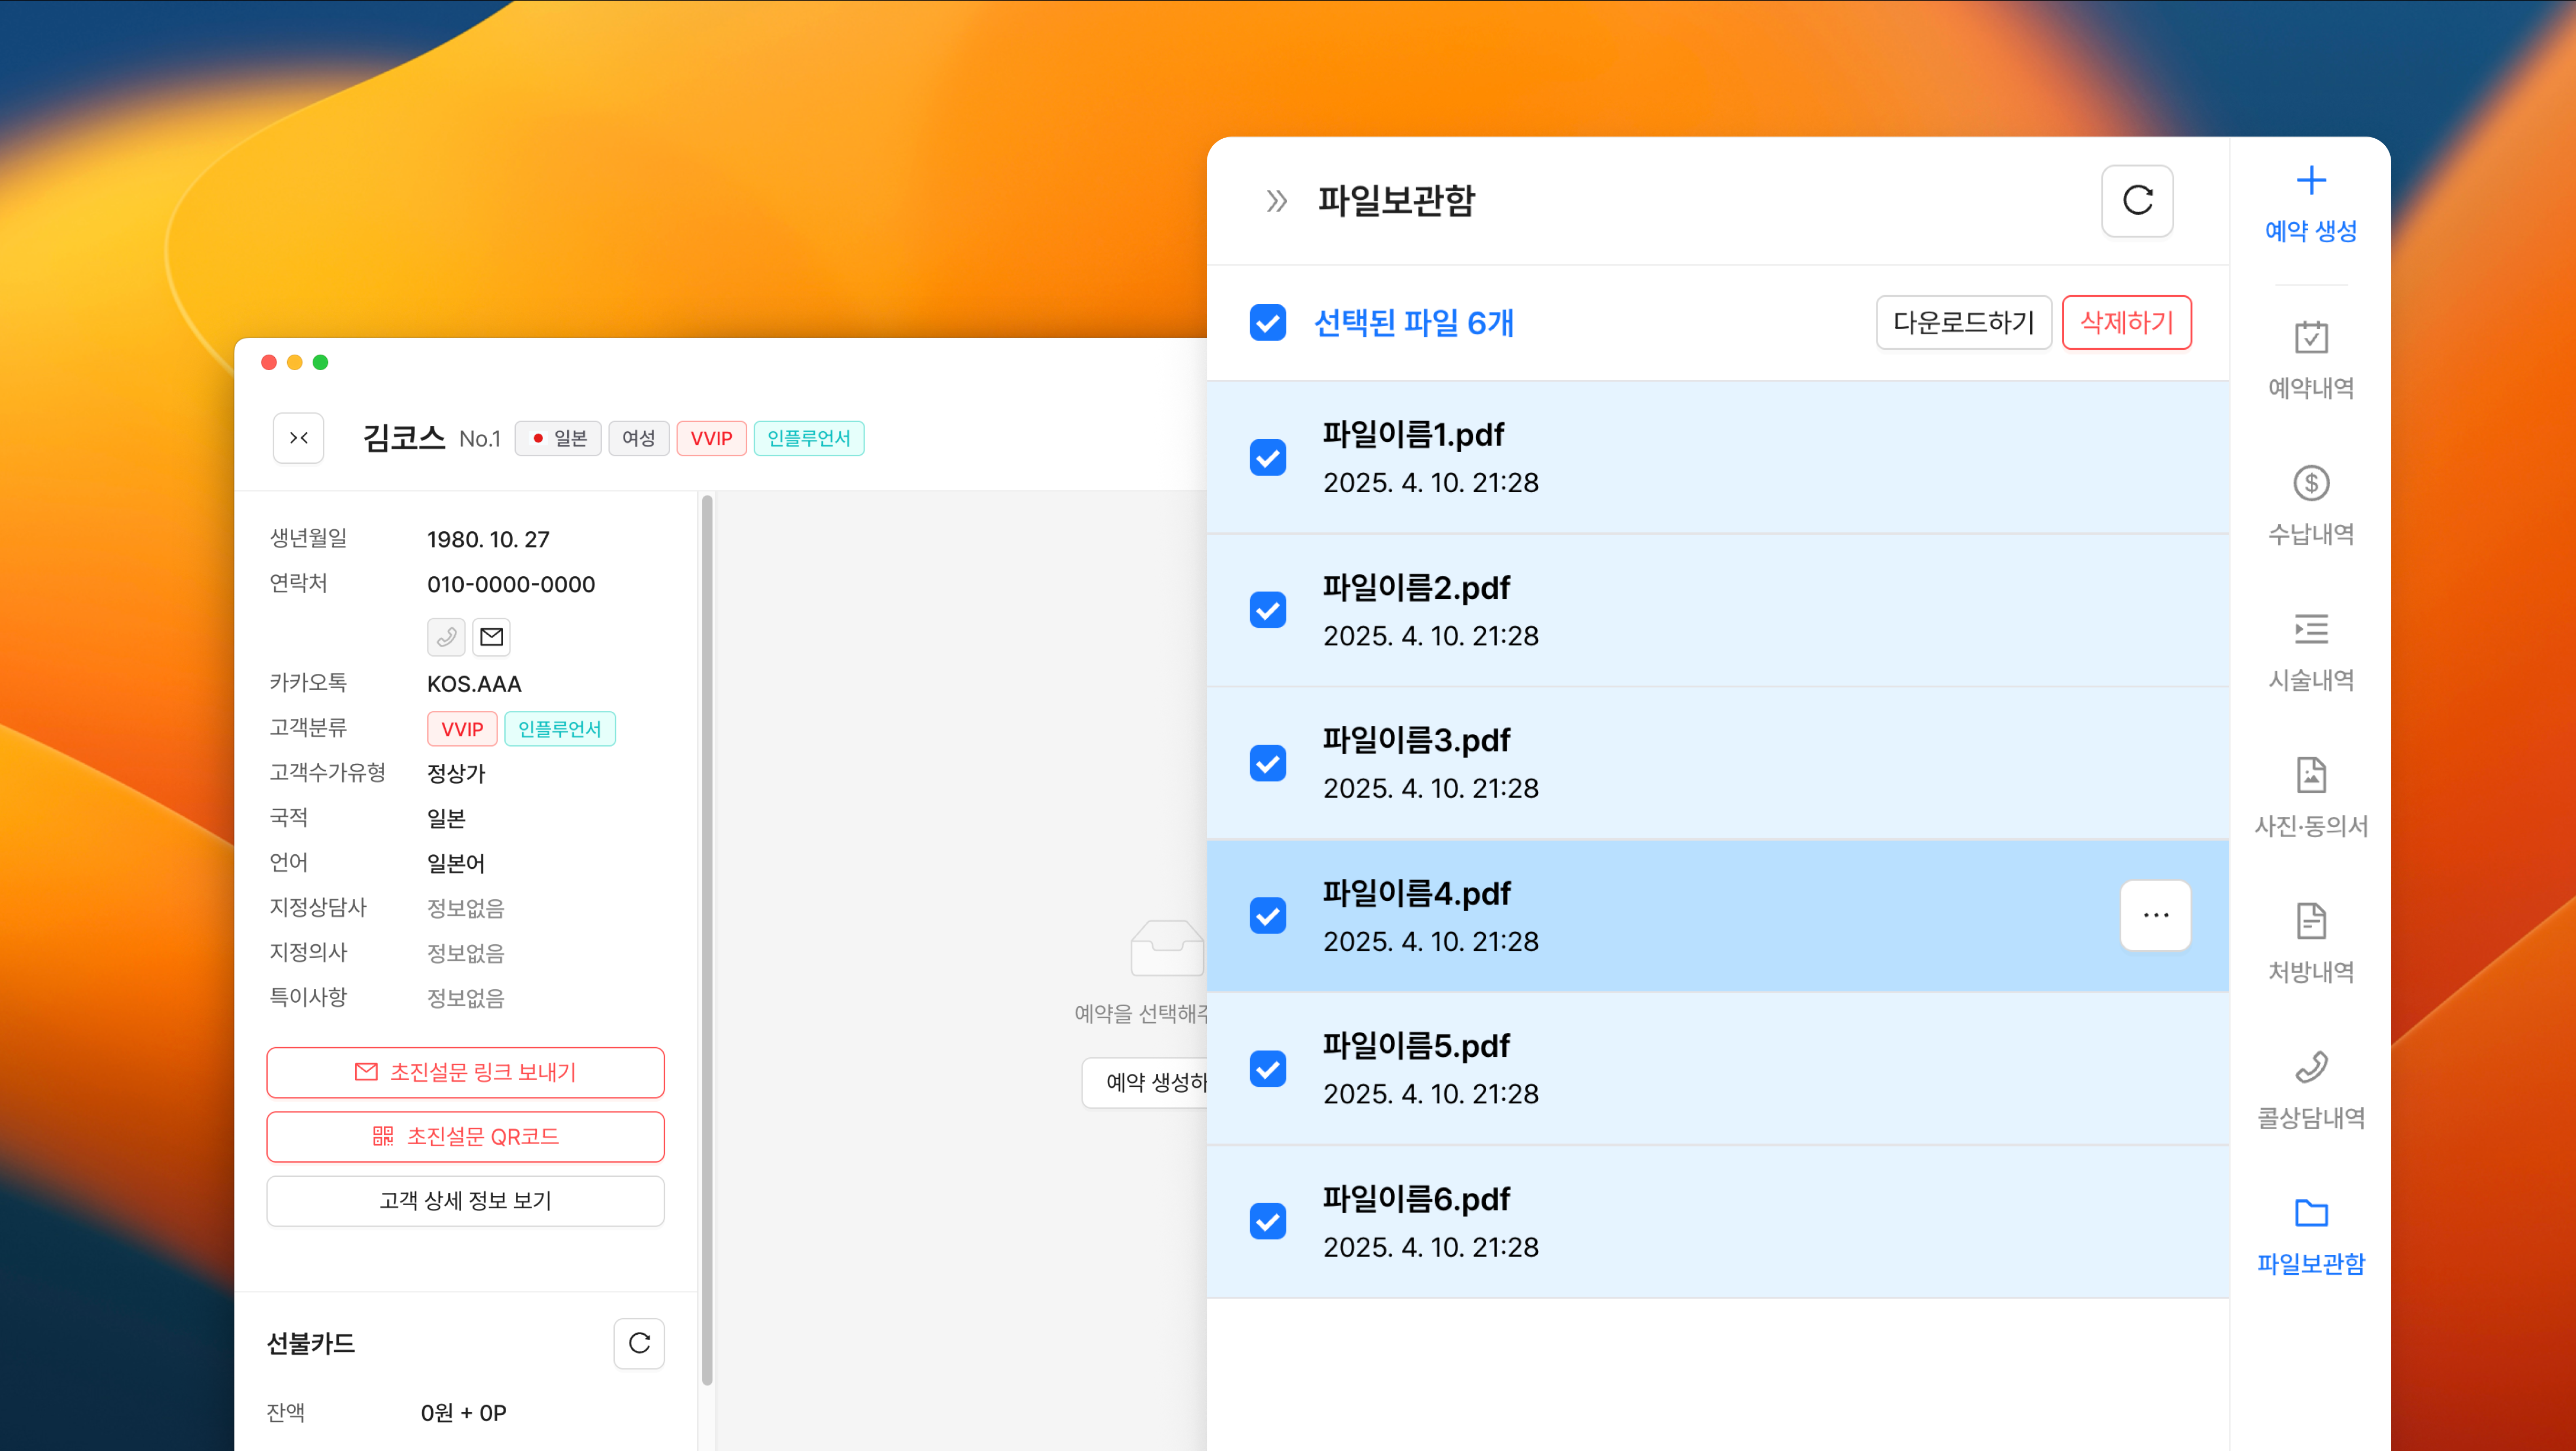2576x1451 pixels.
Task: Open 시술내역 list icon in sidebar
Action: 2310,629
